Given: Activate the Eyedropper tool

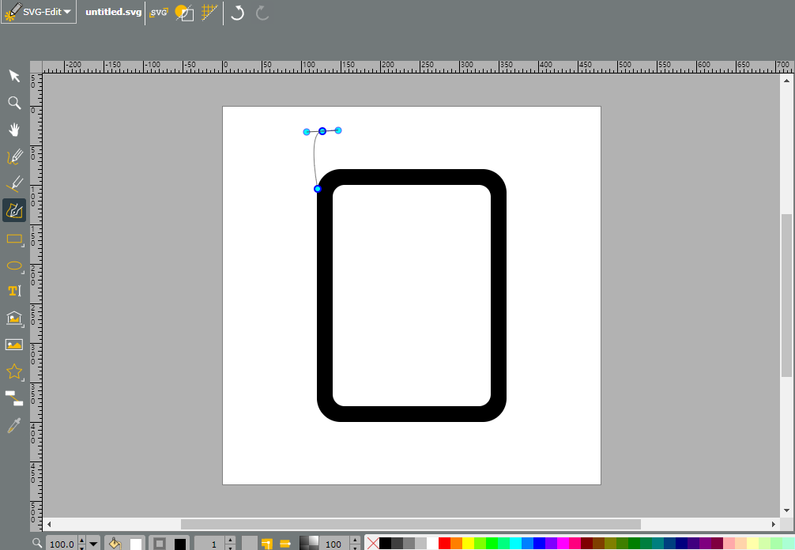Looking at the screenshot, I should click(x=14, y=426).
